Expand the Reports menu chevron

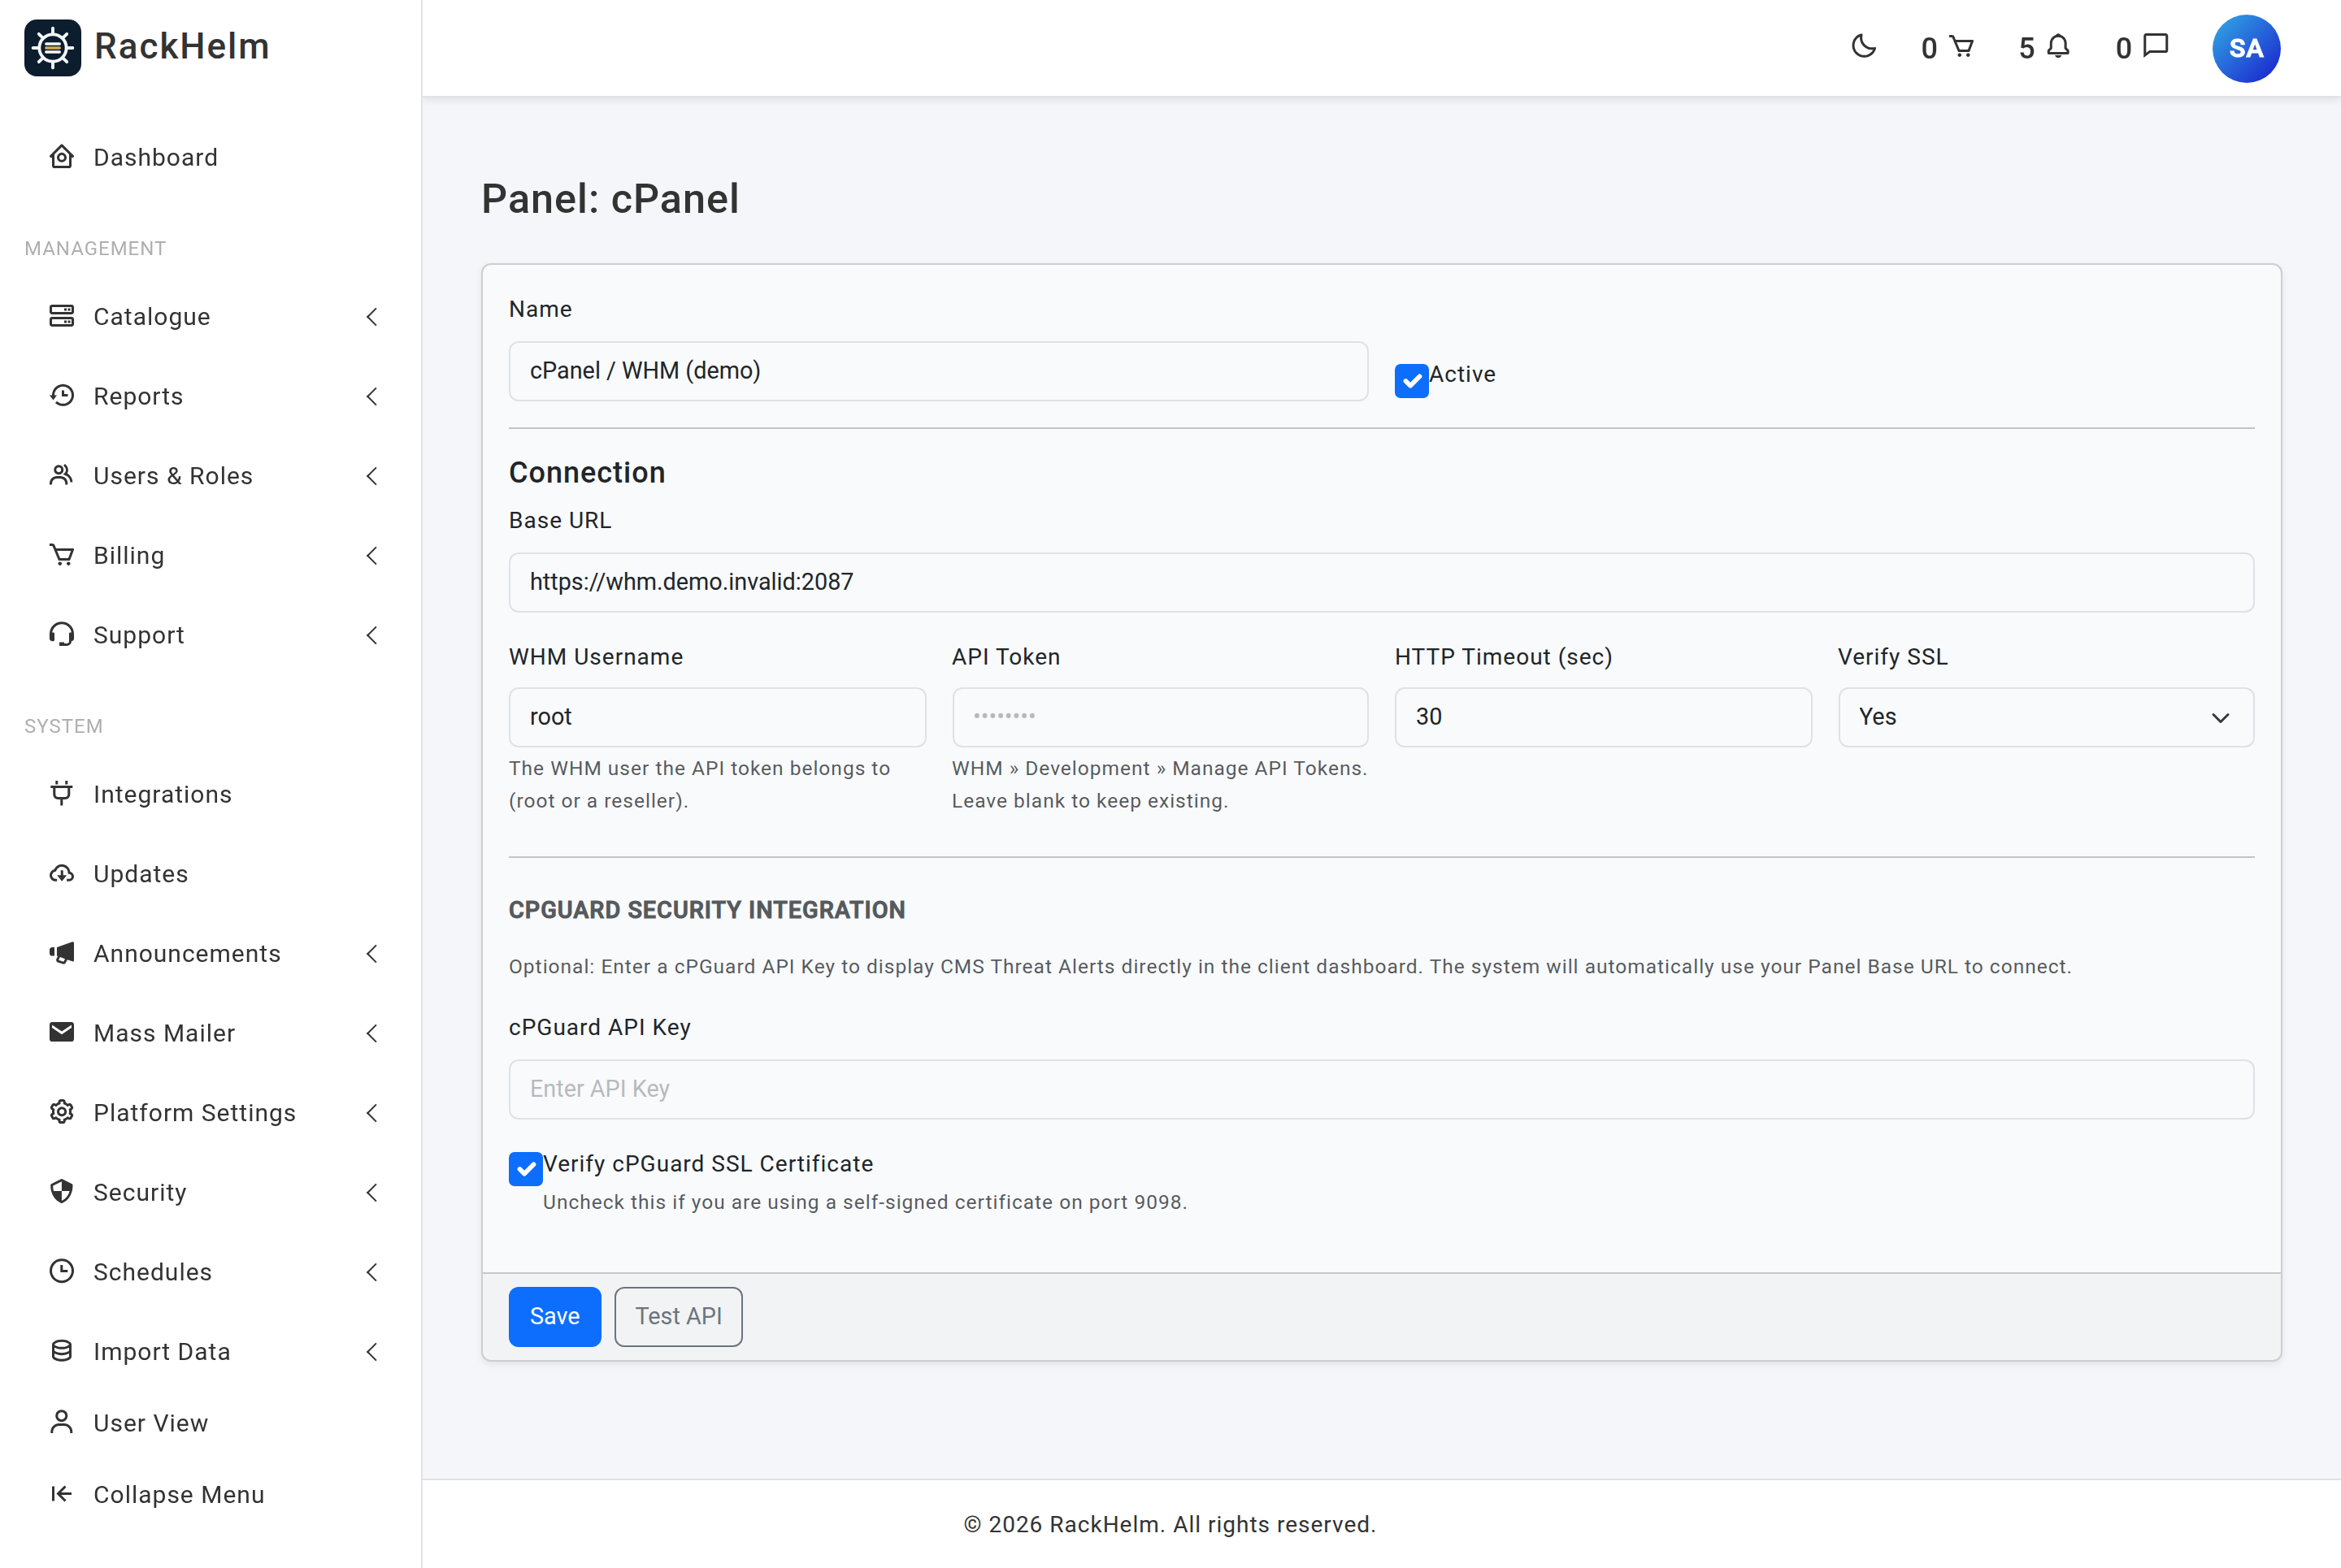pyautogui.click(x=372, y=397)
